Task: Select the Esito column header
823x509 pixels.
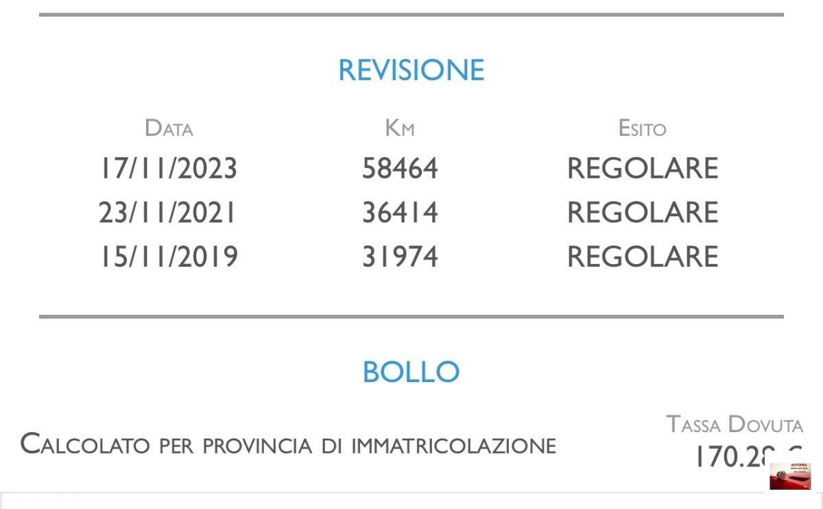Action: (642, 128)
